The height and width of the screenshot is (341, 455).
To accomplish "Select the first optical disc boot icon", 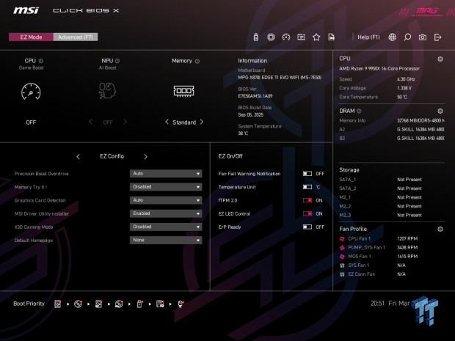I will 78,304.
